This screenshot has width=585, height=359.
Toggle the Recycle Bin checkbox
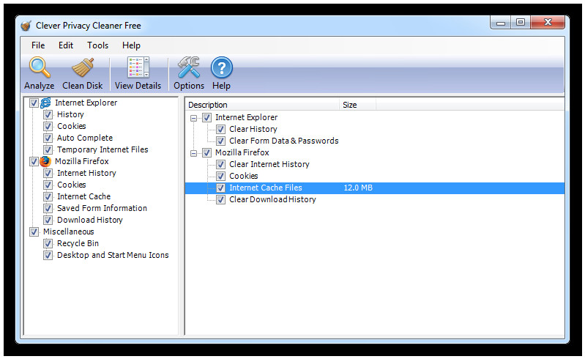pos(48,243)
